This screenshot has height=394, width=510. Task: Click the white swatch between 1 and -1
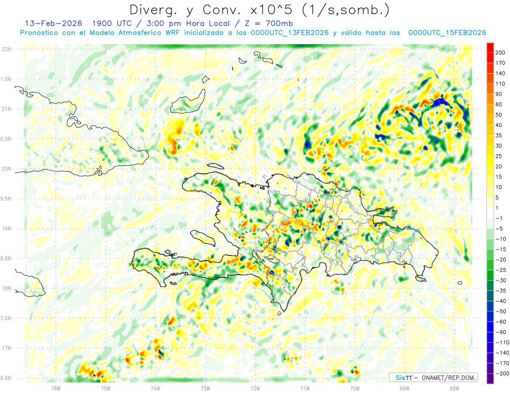490,213
